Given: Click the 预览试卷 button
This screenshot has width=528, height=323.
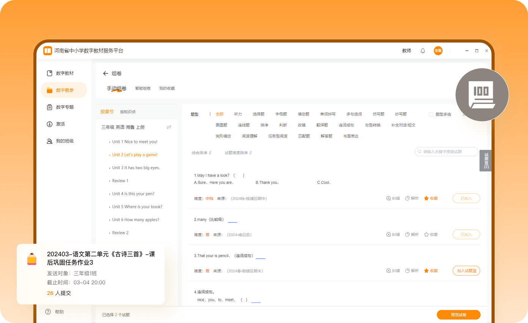Looking at the screenshot, I should [459, 315].
